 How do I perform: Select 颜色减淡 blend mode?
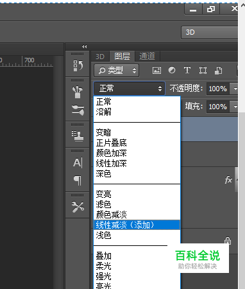[x=137, y=215]
